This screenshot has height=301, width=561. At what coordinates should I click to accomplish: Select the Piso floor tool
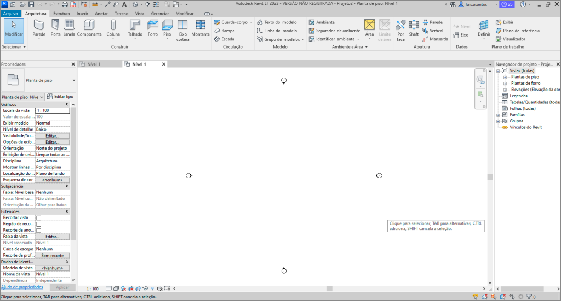tap(167, 28)
